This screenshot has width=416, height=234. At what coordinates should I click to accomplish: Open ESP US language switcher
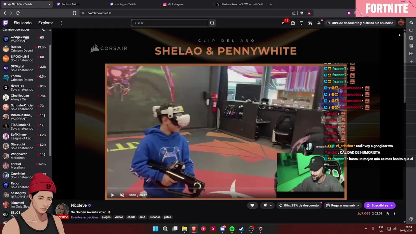click(381, 229)
